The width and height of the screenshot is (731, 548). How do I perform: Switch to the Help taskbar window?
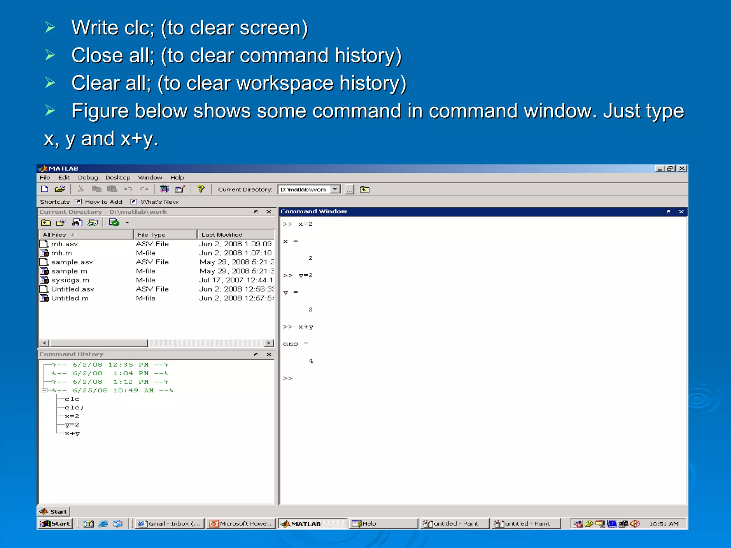coord(383,524)
